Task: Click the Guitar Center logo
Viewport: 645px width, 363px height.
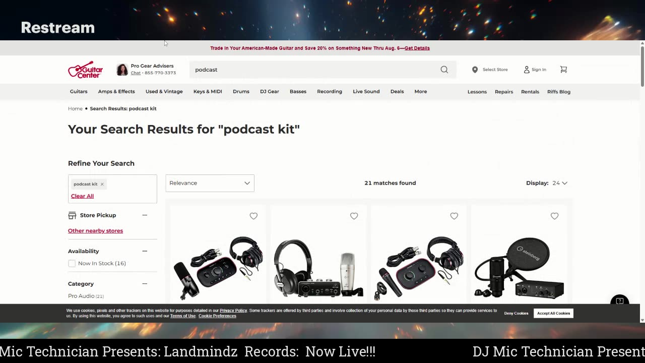Action: tap(85, 70)
